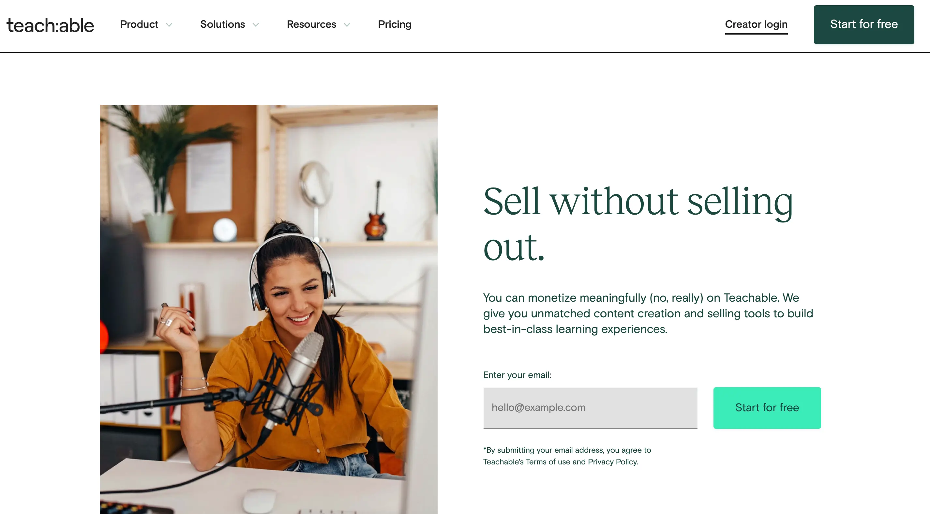Image resolution: width=930 pixels, height=514 pixels.
Task: Click the dark green header Start for free button
Action: [x=863, y=24]
